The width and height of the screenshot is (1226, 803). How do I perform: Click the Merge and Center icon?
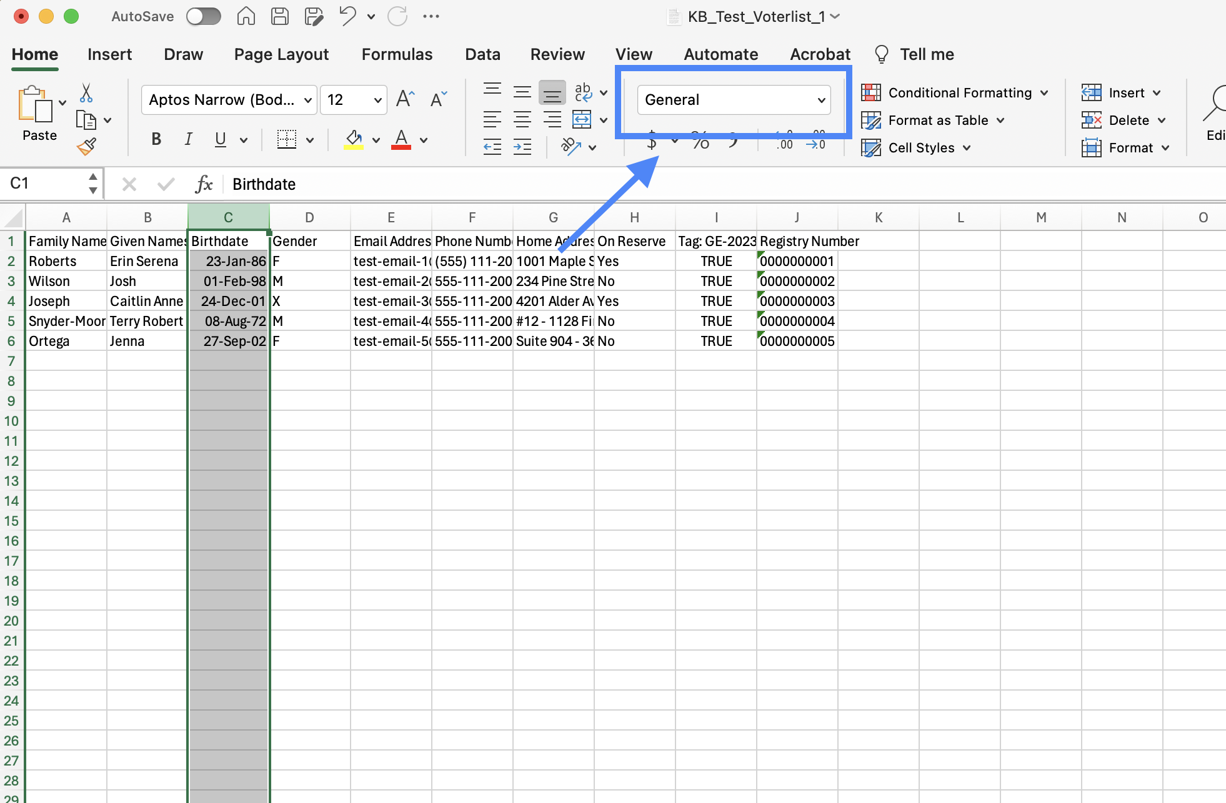582,119
